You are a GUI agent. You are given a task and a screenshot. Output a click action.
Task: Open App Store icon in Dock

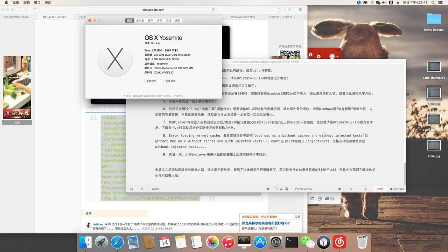pyautogui.click(x=260, y=242)
